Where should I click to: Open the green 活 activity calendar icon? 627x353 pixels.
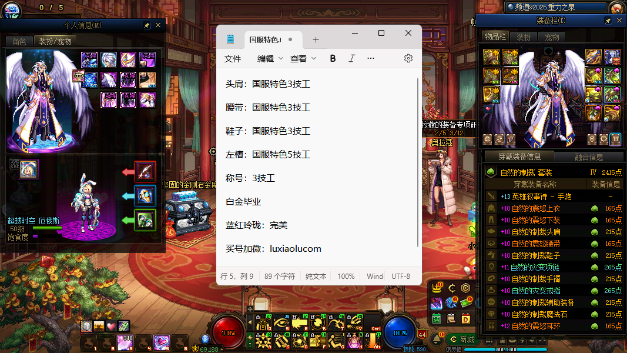tap(437, 318)
